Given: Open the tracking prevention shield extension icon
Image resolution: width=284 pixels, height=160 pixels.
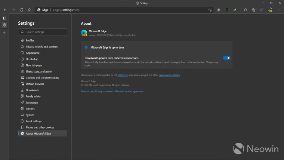Looking at the screenshot, I should point(219,10).
